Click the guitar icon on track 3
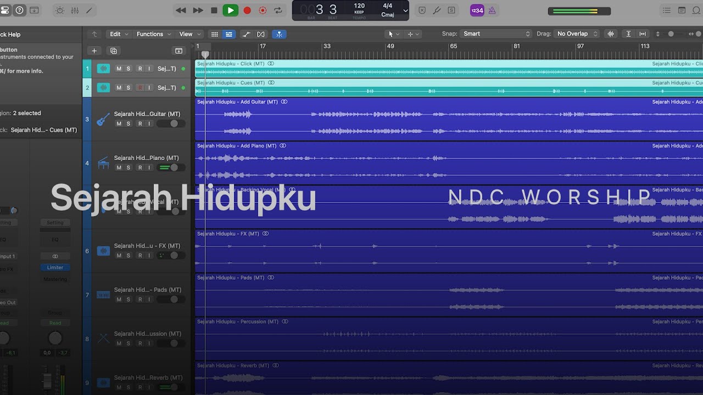Screen dimensions: 703x395 pos(103,119)
